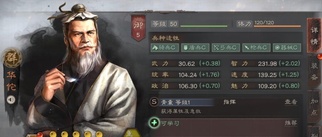Select the 枪兵C spearman aptitude icon

256,48
